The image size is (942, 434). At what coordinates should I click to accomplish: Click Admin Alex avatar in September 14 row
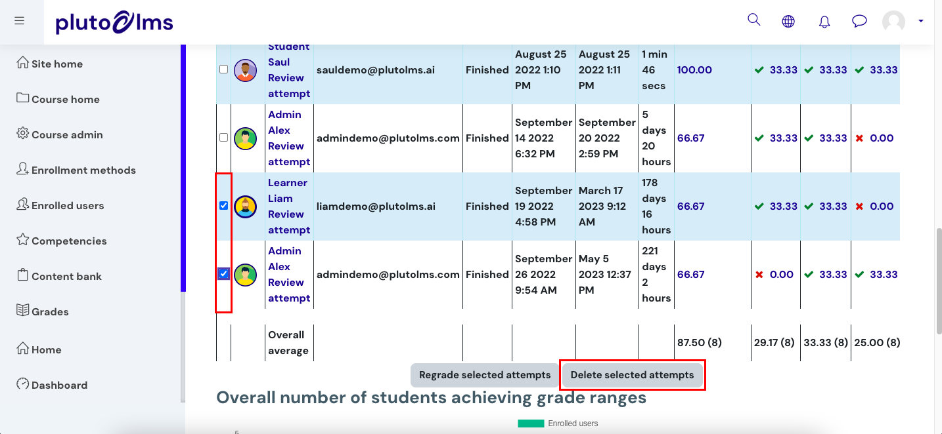click(246, 138)
